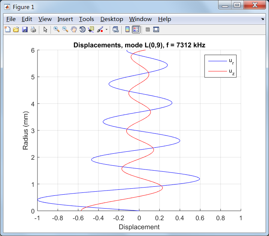
Task: Click the 'Radius (mm)' y-axis label
Action: coord(25,130)
